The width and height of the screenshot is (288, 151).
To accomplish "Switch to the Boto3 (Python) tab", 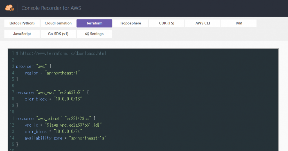I will 22,23.
